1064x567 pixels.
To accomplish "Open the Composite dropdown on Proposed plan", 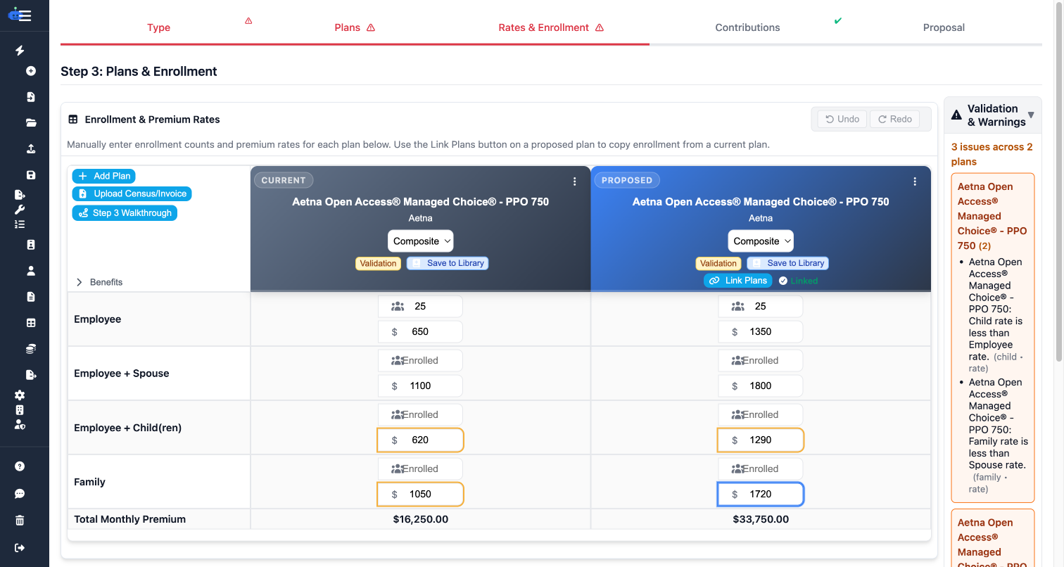I will click(761, 241).
